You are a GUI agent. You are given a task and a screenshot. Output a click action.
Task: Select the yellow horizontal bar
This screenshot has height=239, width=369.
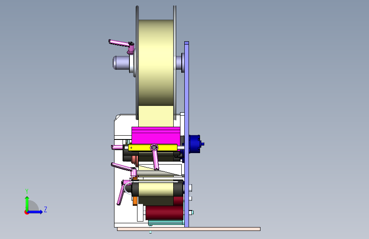point(152,148)
